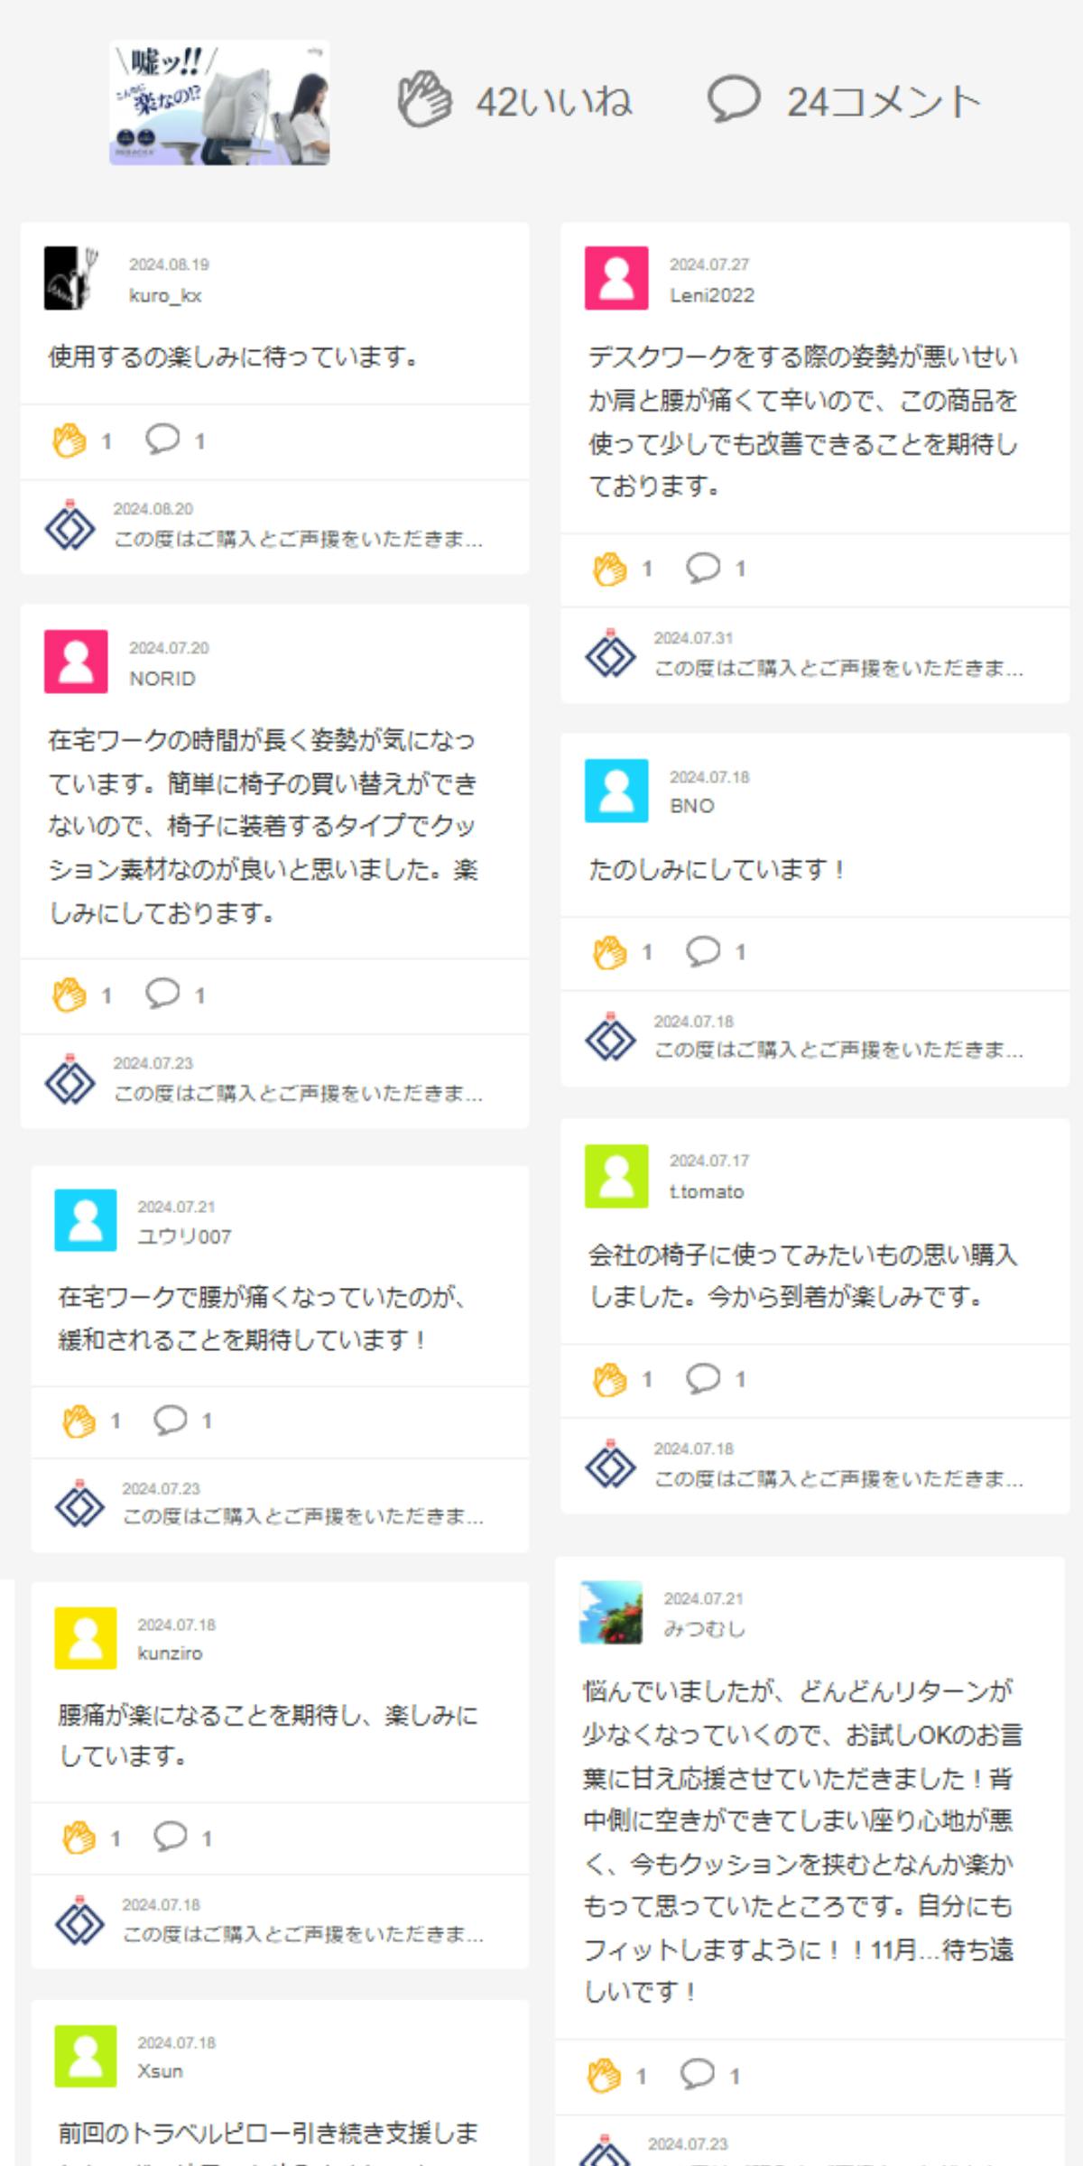The height and width of the screenshot is (2166, 1083).
Task: Click the reply bubble under BNO's comment
Action: (703, 951)
